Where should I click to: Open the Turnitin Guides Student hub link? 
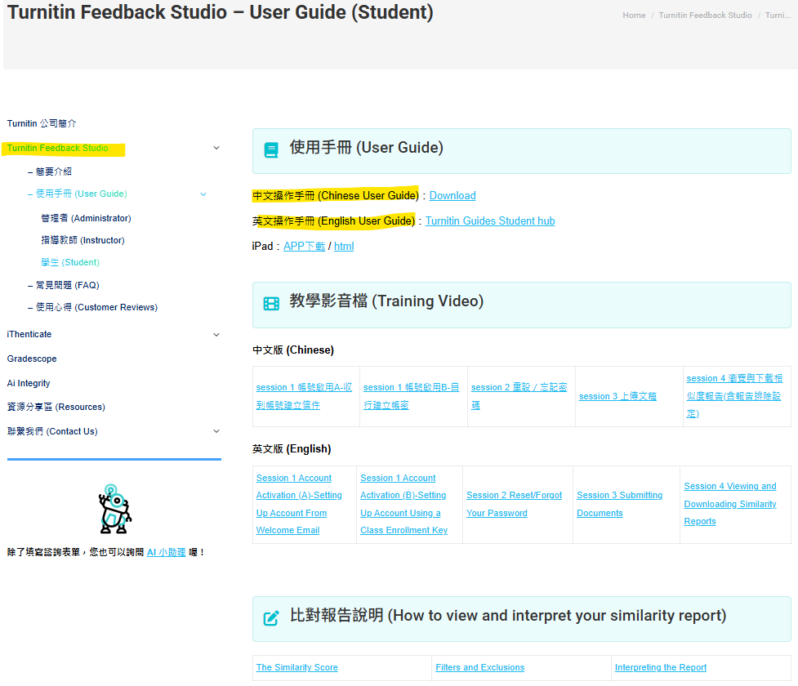click(x=490, y=220)
